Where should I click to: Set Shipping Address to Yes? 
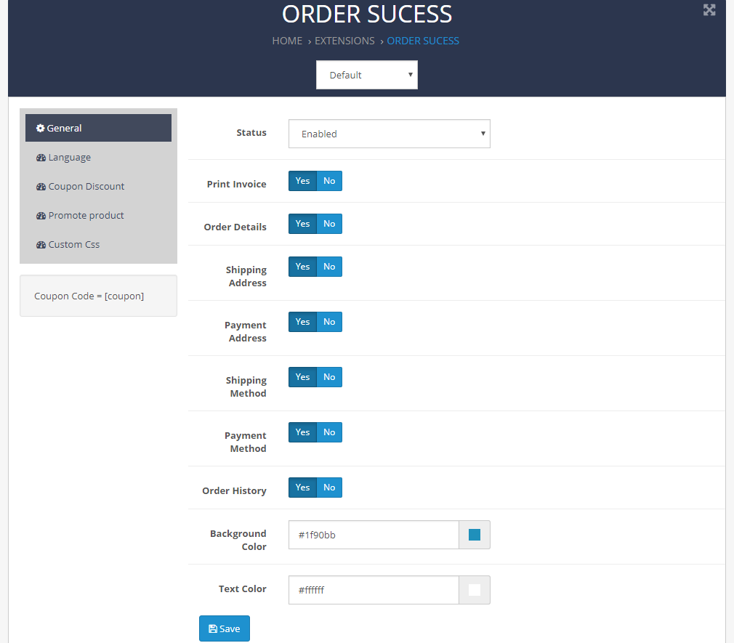[302, 267]
